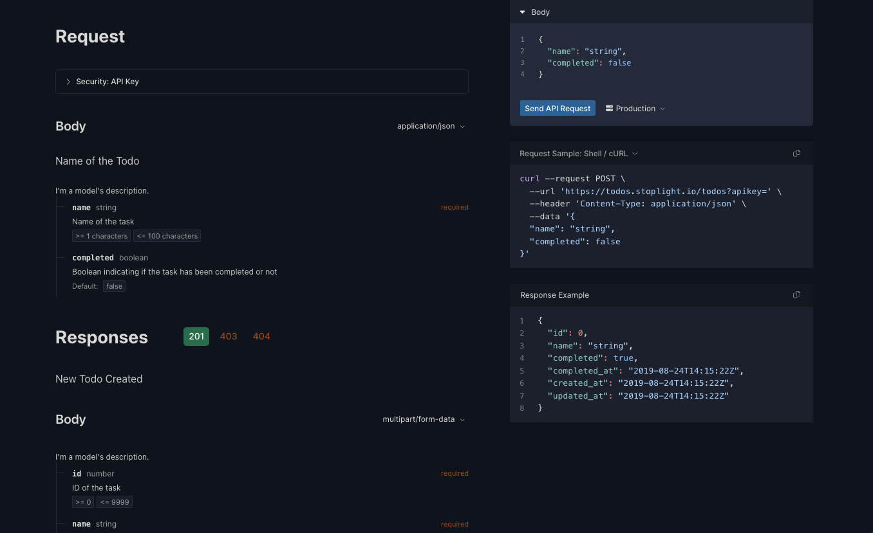Click the 'Default: false' badge on completed
The image size is (873, 533).
point(114,286)
